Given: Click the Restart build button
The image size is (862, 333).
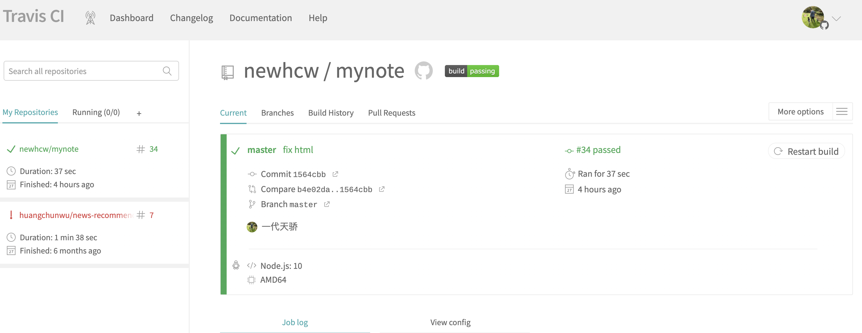Looking at the screenshot, I should tap(807, 151).
